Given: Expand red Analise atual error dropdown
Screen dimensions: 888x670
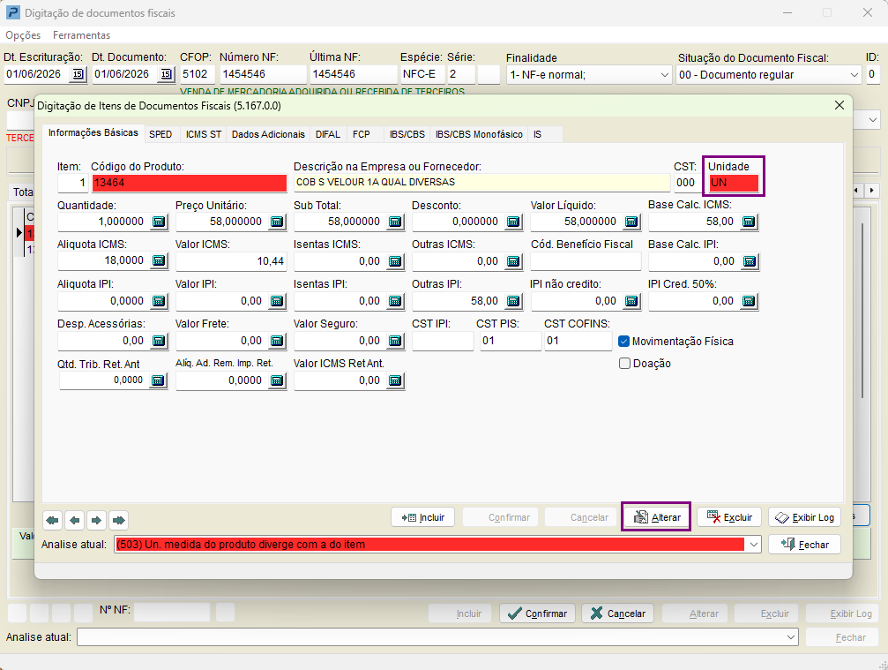Looking at the screenshot, I should click(754, 545).
